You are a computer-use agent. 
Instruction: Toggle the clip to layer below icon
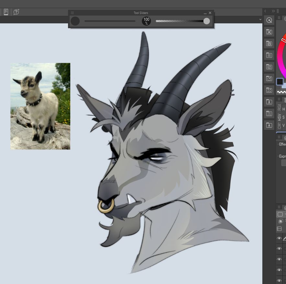281,221
